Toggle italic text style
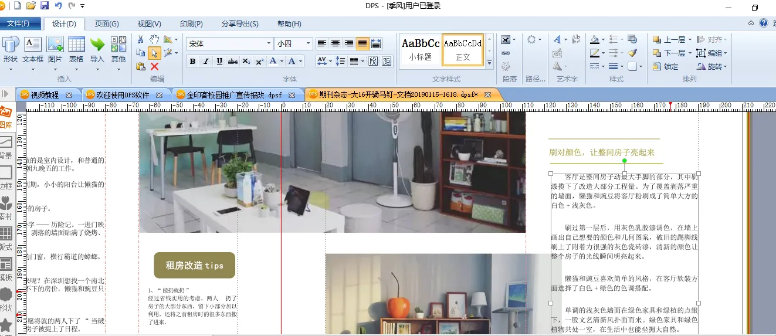This screenshot has height=336, width=776. (x=206, y=62)
